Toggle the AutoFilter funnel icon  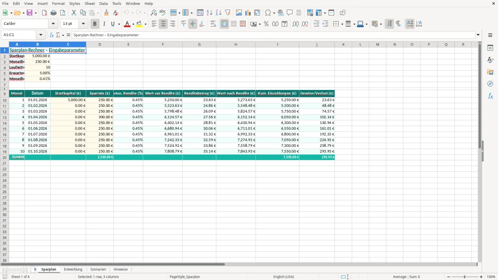coord(228,13)
